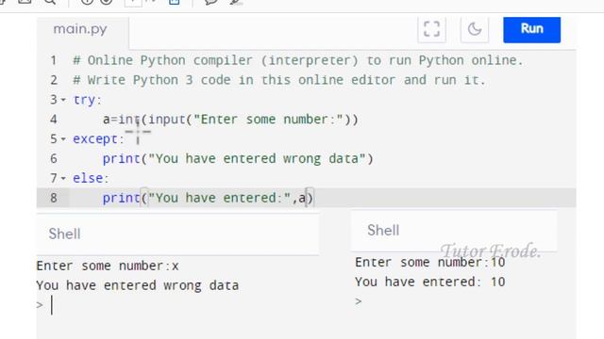
Task: Open editor in fullscreen mode
Action: [431, 29]
